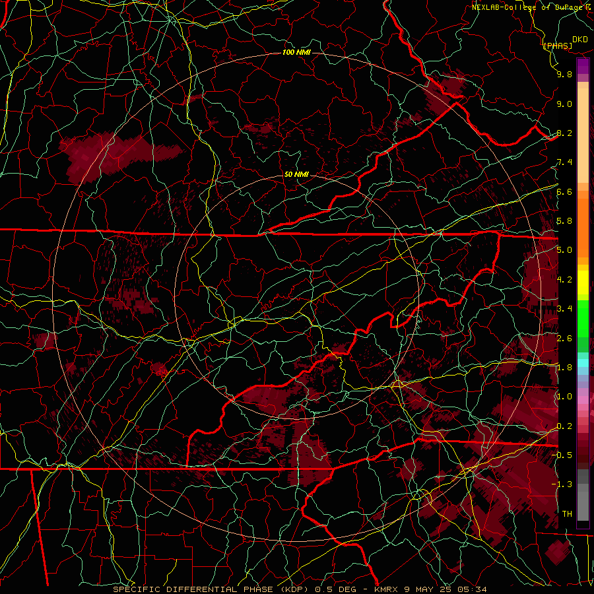Click the TH threshold label
The image size is (594, 594).
[x=567, y=514]
